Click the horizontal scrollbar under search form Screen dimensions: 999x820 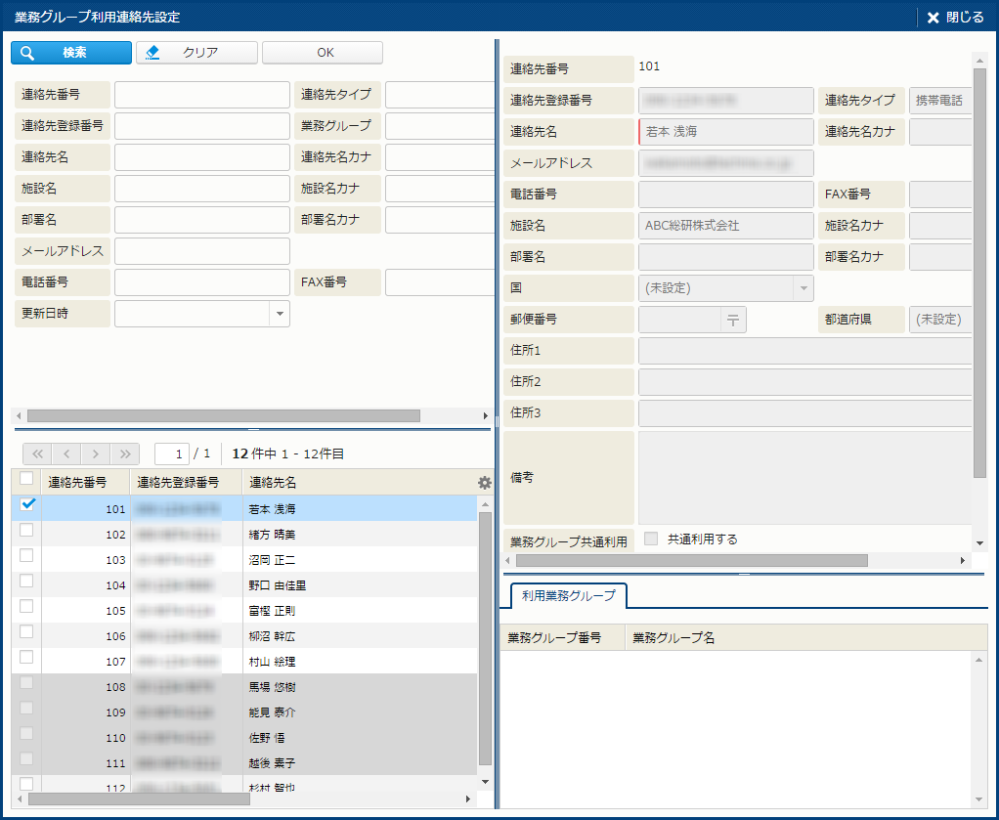223,415
